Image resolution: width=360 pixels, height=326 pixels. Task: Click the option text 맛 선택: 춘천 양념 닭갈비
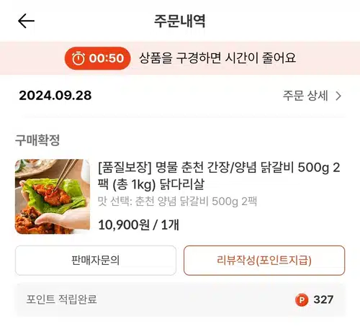[177, 202]
